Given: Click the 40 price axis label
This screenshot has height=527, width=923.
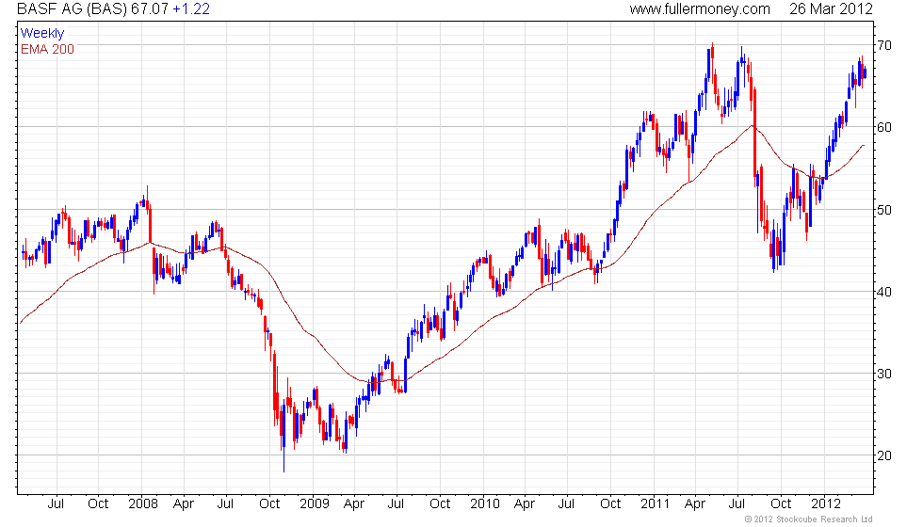Looking at the screenshot, I should (x=884, y=292).
